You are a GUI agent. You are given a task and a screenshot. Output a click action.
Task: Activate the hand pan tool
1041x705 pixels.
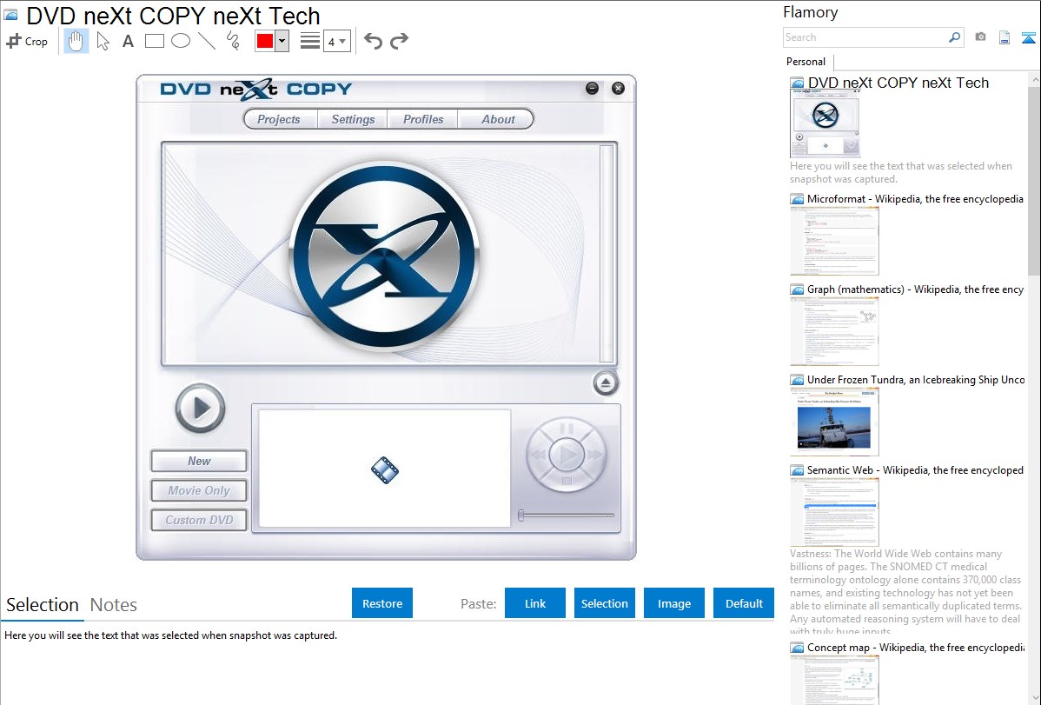point(76,41)
